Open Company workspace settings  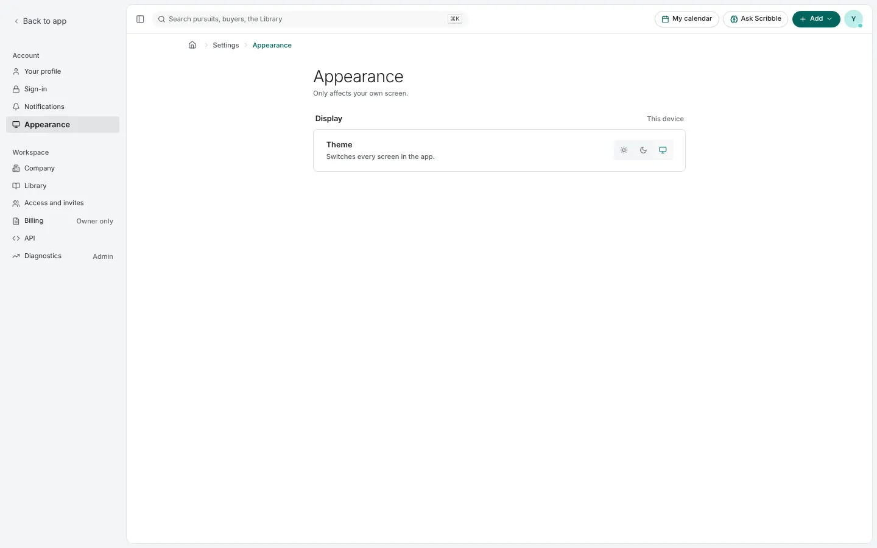[x=63, y=168]
